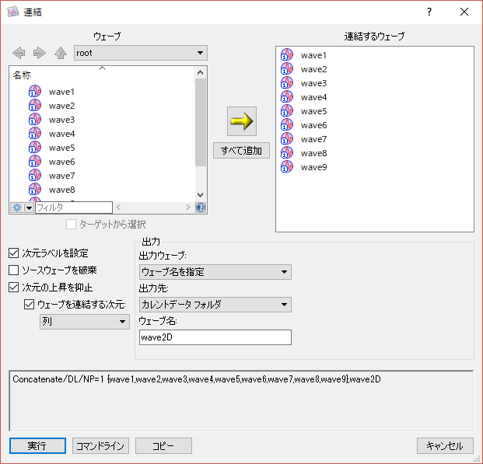Click the wave7 icon in the source list
Viewport: 483px width, 464px height.
pyautogui.click(x=35, y=176)
